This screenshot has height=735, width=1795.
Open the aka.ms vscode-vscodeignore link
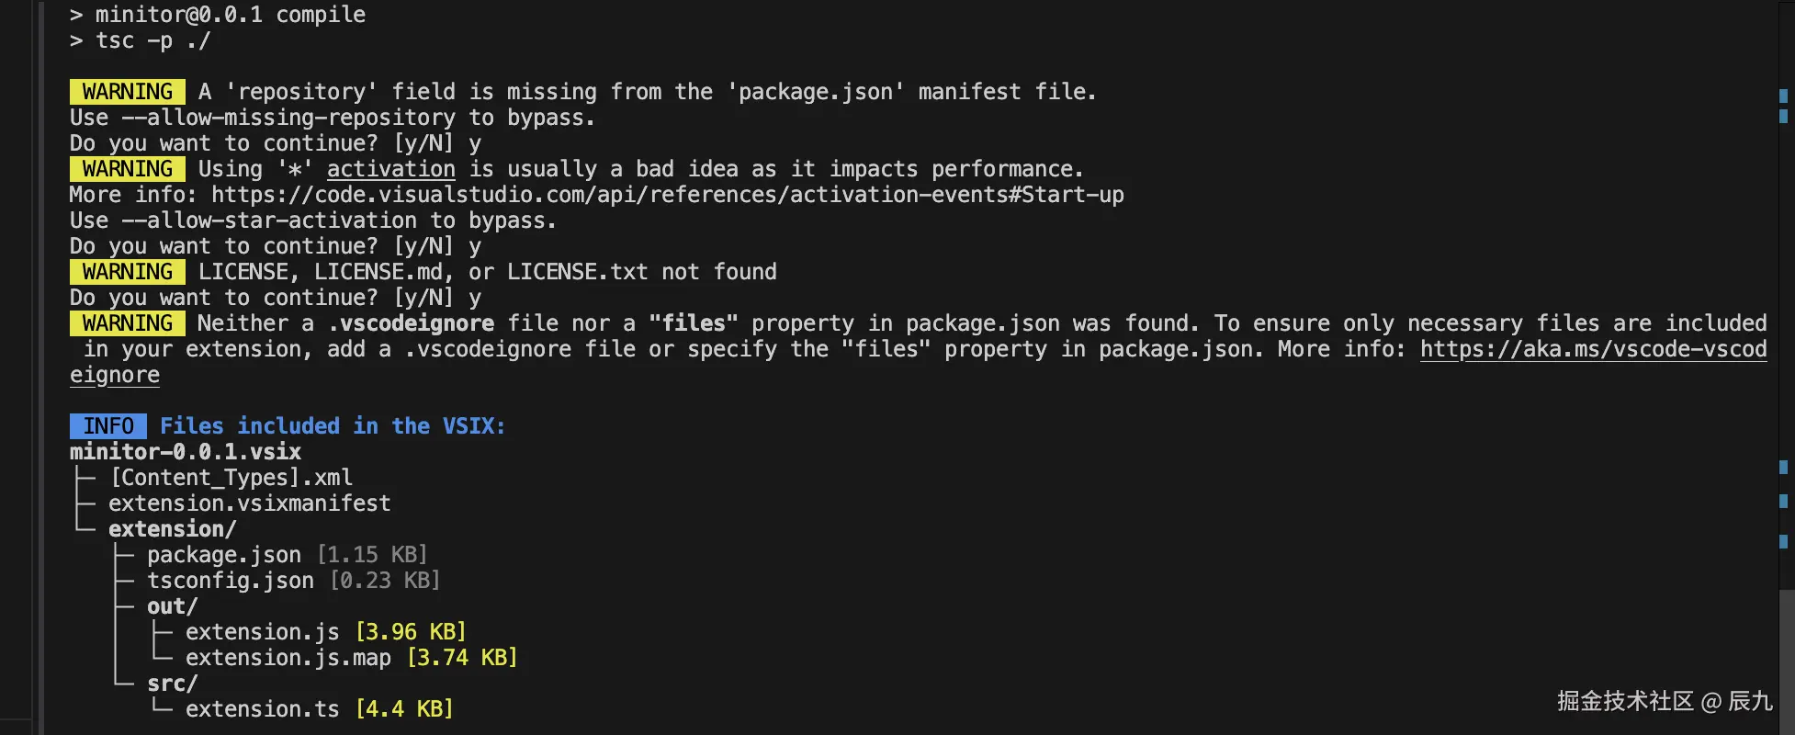pyautogui.click(x=1593, y=350)
